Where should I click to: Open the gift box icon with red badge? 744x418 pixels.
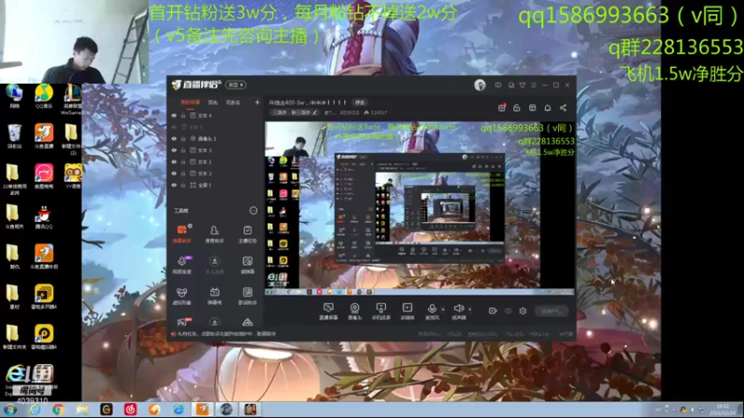(x=501, y=108)
